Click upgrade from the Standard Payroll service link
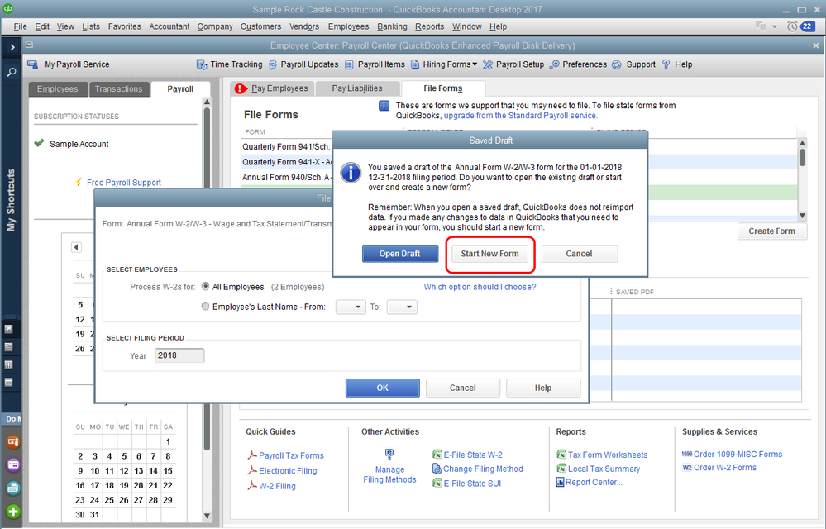The width and height of the screenshot is (826, 529). coord(520,116)
